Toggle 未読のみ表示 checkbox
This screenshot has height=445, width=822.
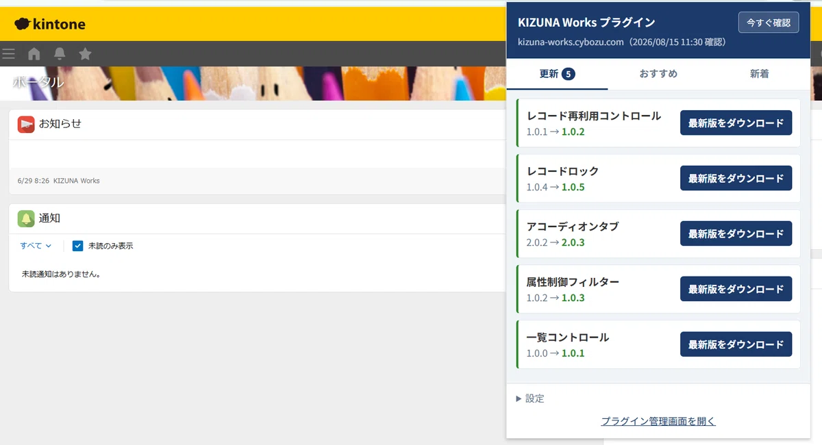[77, 246]
